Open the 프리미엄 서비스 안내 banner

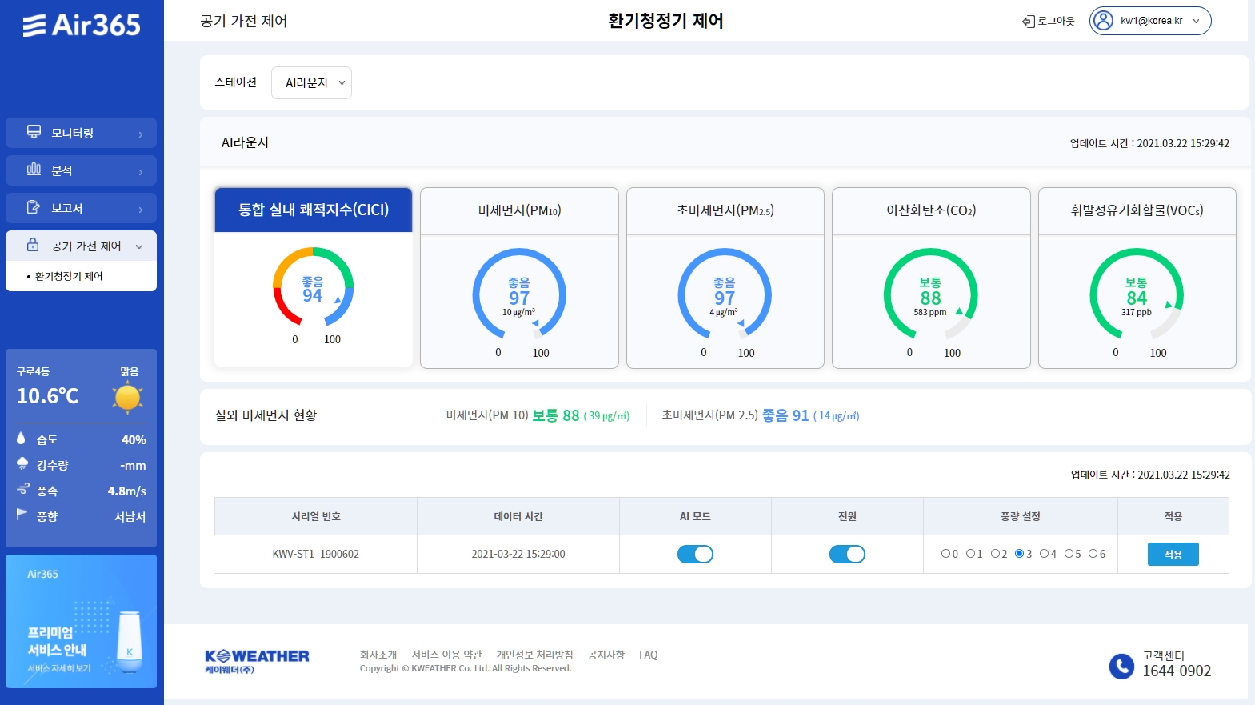[81, 621]
